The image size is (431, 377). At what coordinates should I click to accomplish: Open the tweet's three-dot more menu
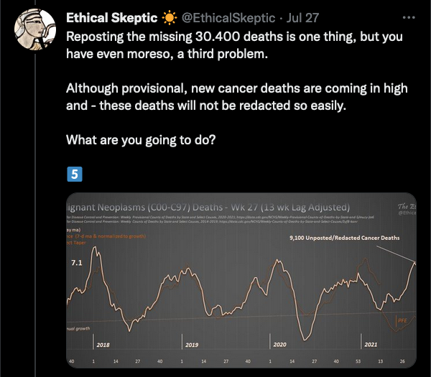409,17
